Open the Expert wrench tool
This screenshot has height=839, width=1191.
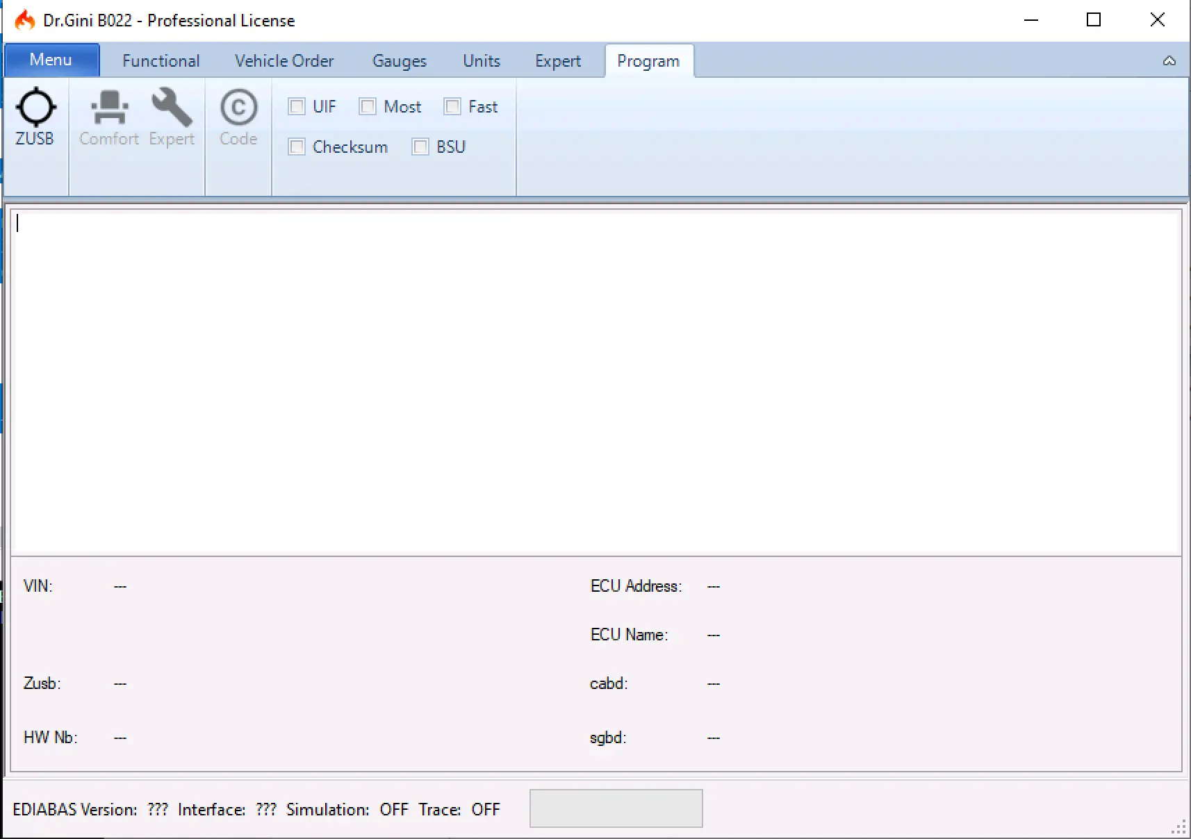pos(172,108)
